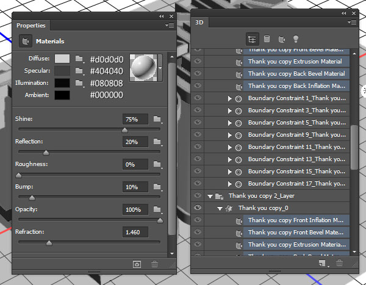Click the Illumination color swatch

tap(62, 83)
